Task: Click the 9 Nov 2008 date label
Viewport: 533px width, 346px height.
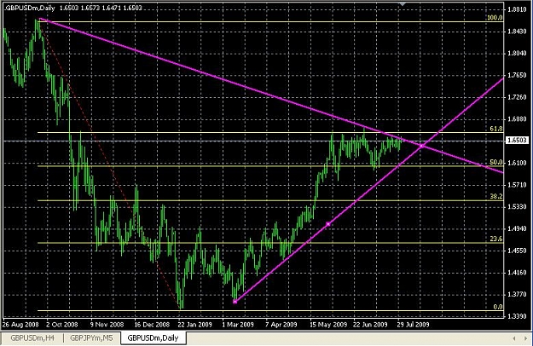Action: click(x=107, y=325)
